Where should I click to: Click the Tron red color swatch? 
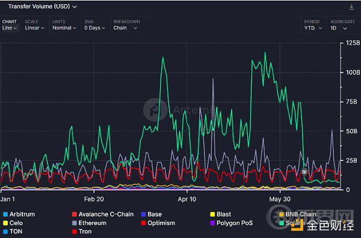tap(75, 231)
